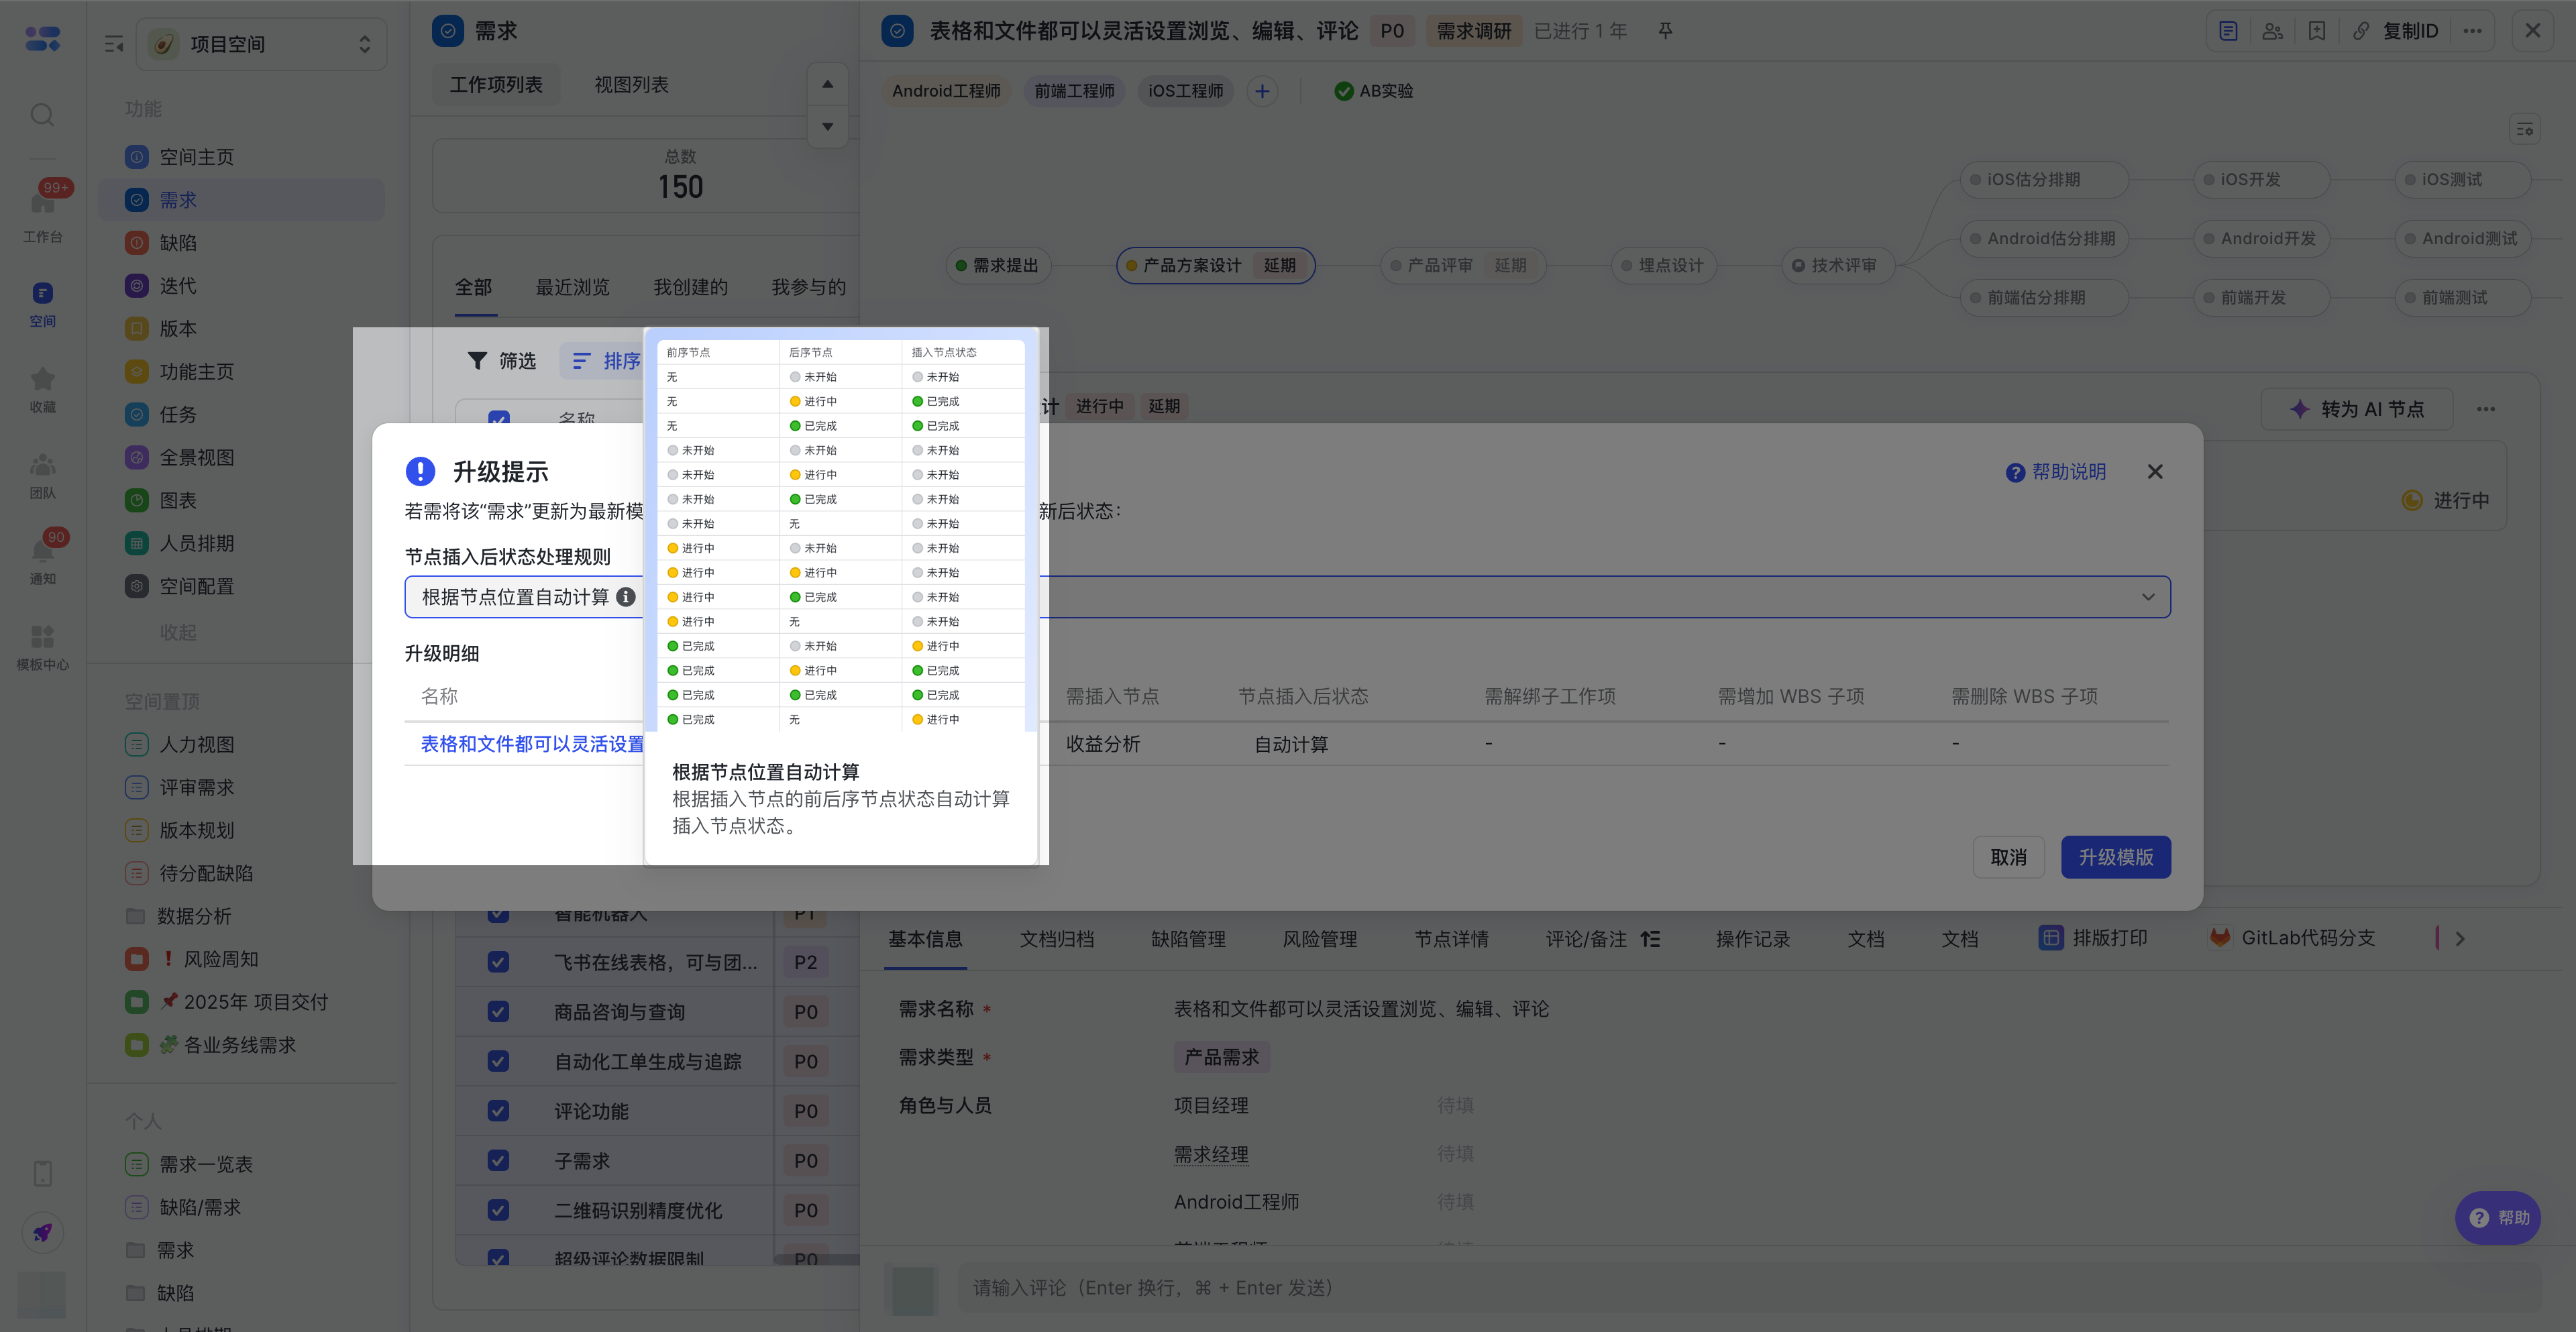Click the mobile phone icon in left rail
Viewport: 2576px width, 1332px height.
pyautogui.click(x=42, y=1173)
